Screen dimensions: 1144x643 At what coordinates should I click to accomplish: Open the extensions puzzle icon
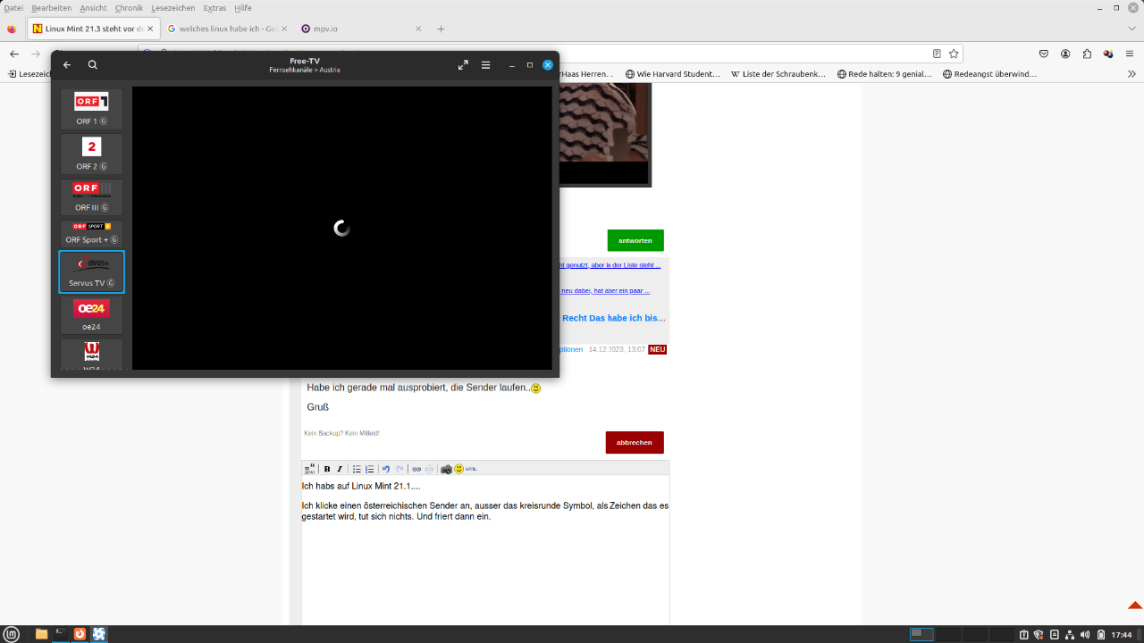point(1087,54)
